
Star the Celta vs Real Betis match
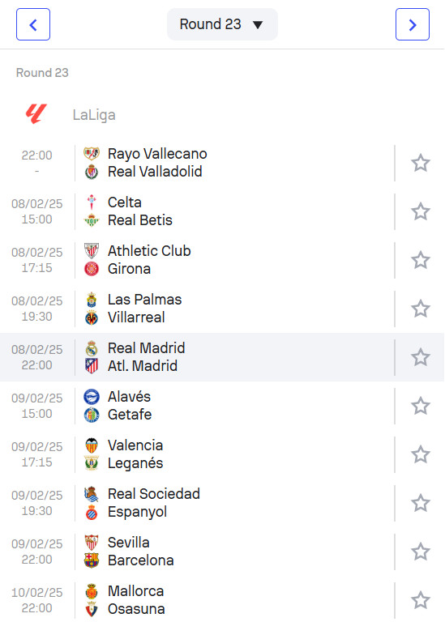421,211
